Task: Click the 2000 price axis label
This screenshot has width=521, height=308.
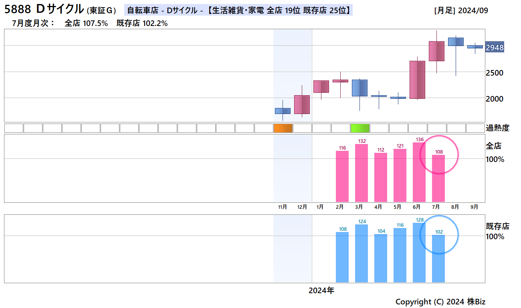Action: (495, 99)
